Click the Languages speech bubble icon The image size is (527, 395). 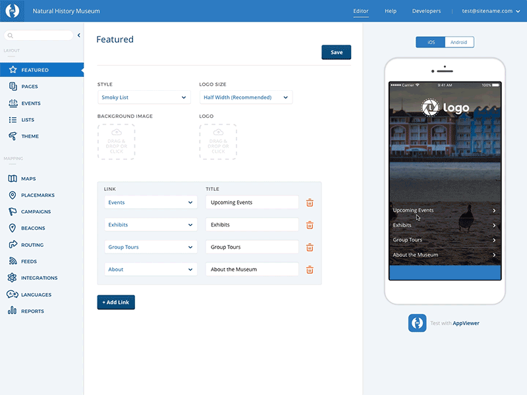13,294
